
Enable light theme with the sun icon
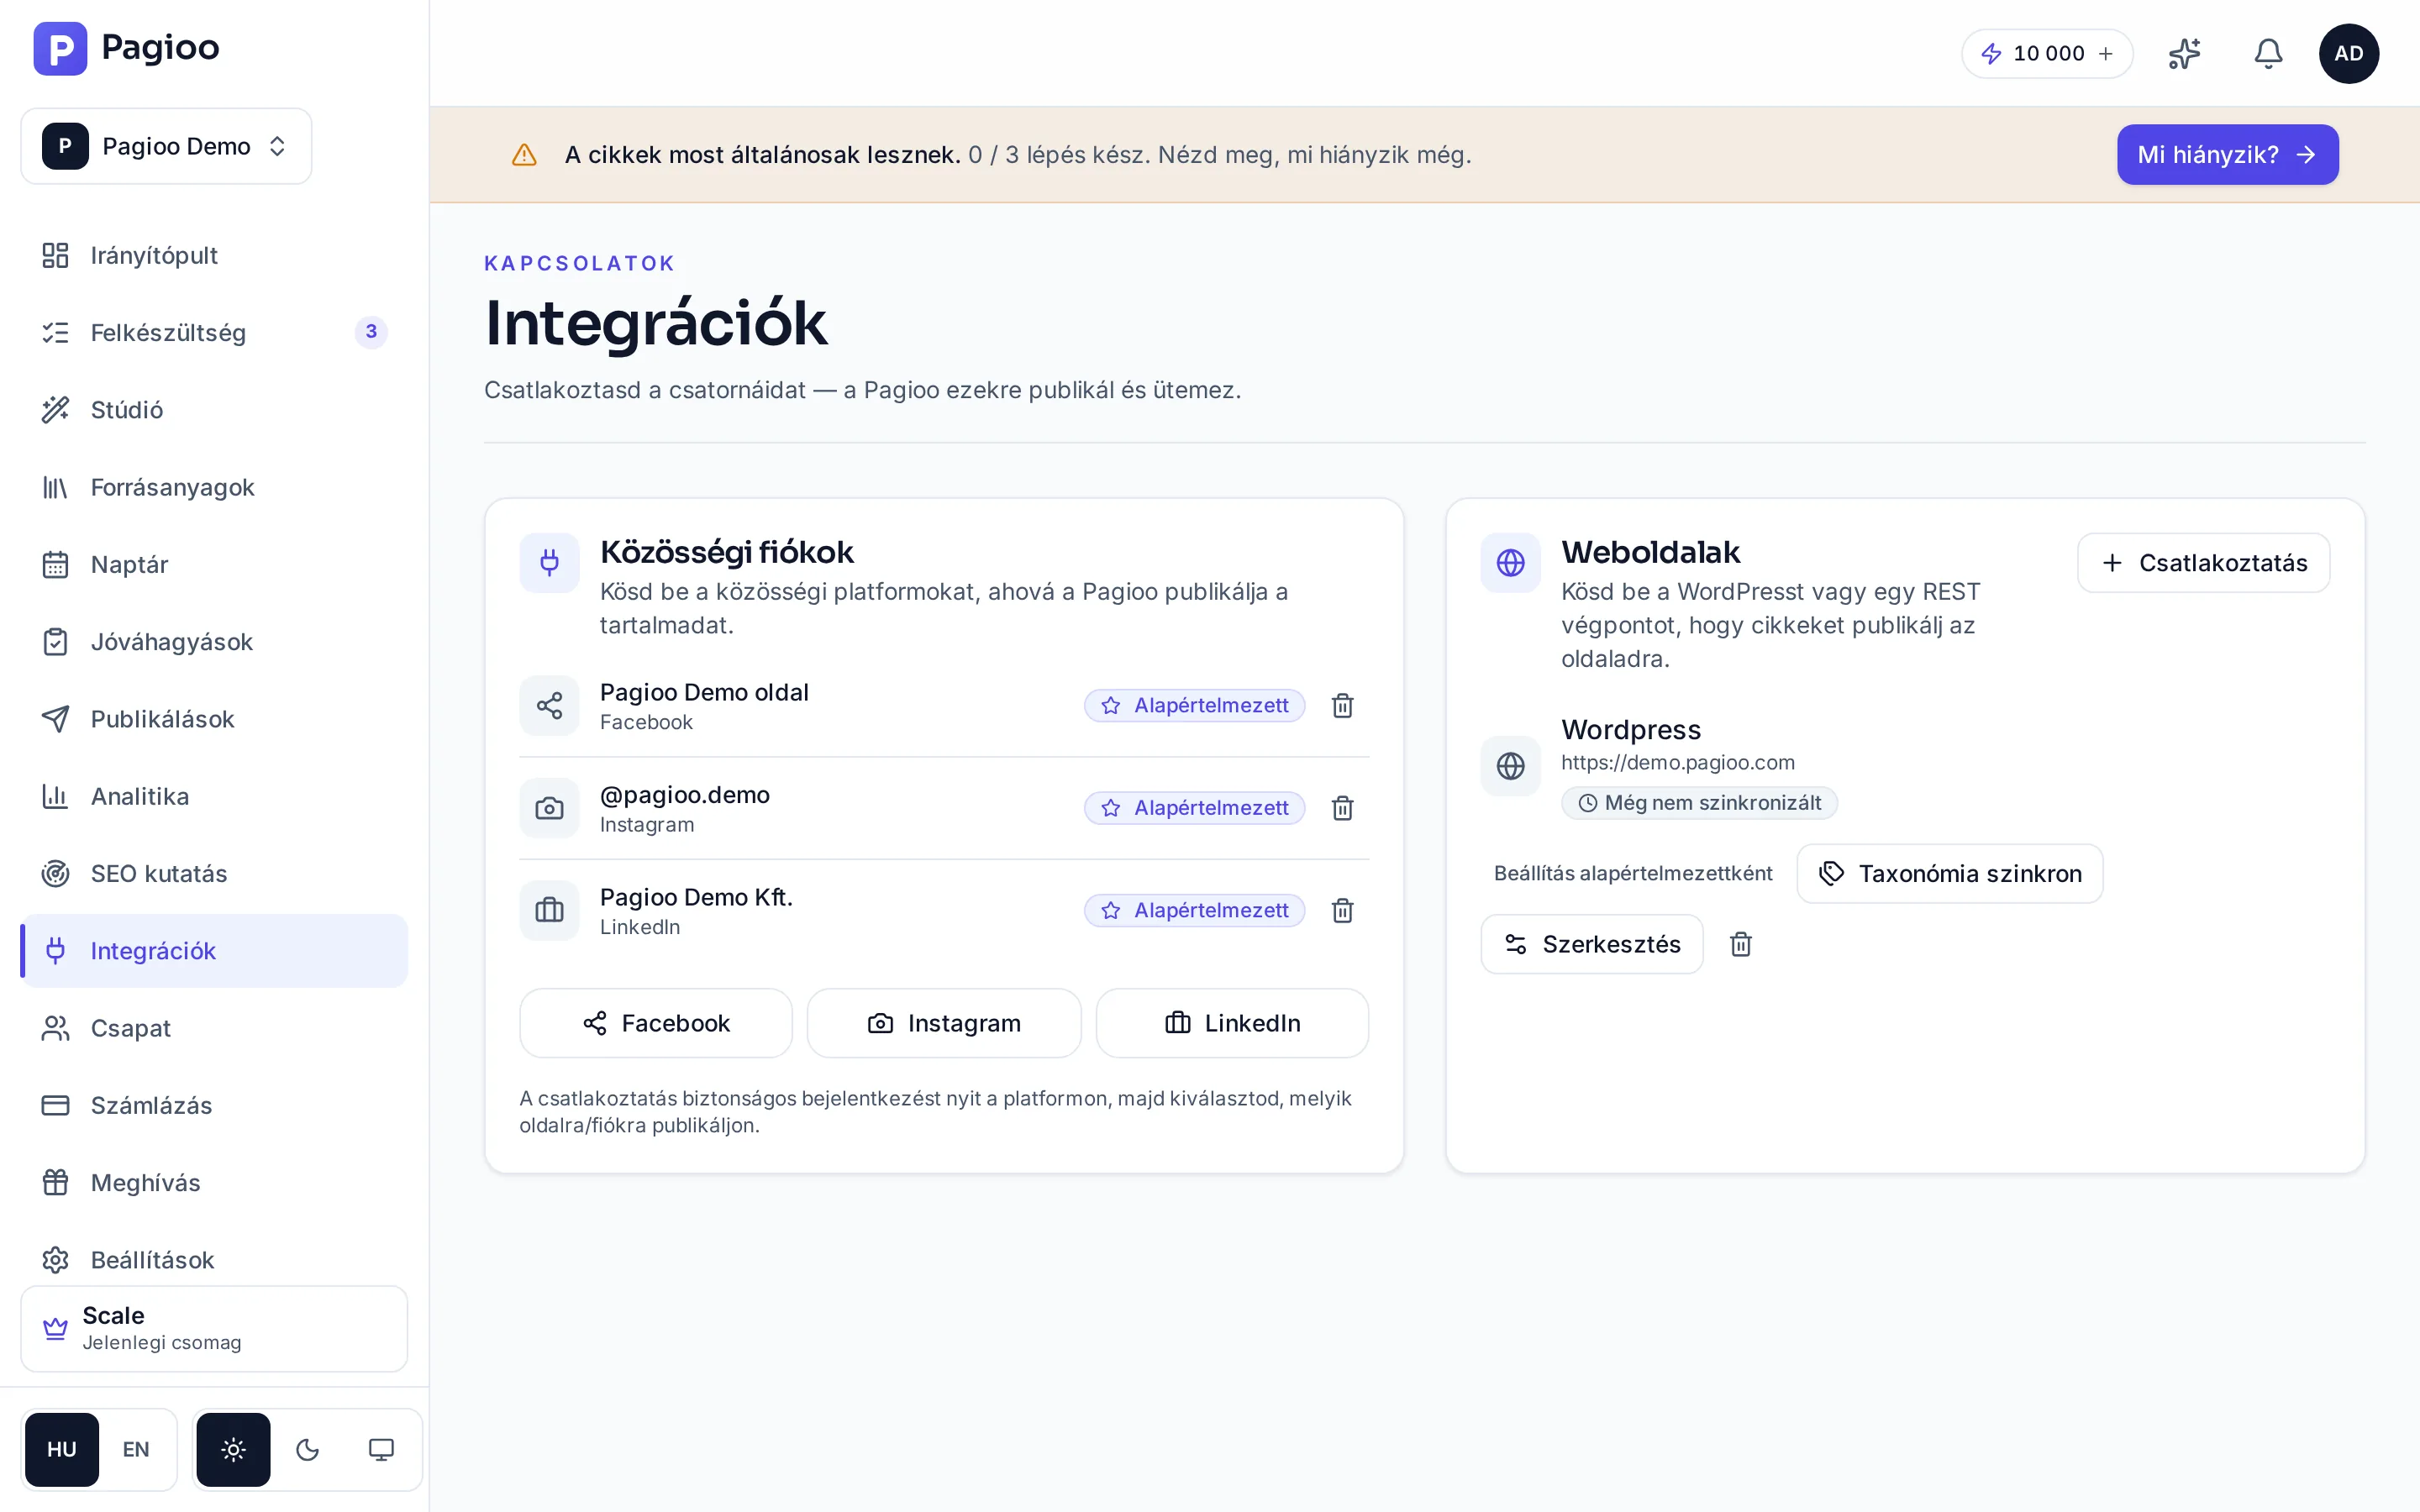pos(233,1450)
